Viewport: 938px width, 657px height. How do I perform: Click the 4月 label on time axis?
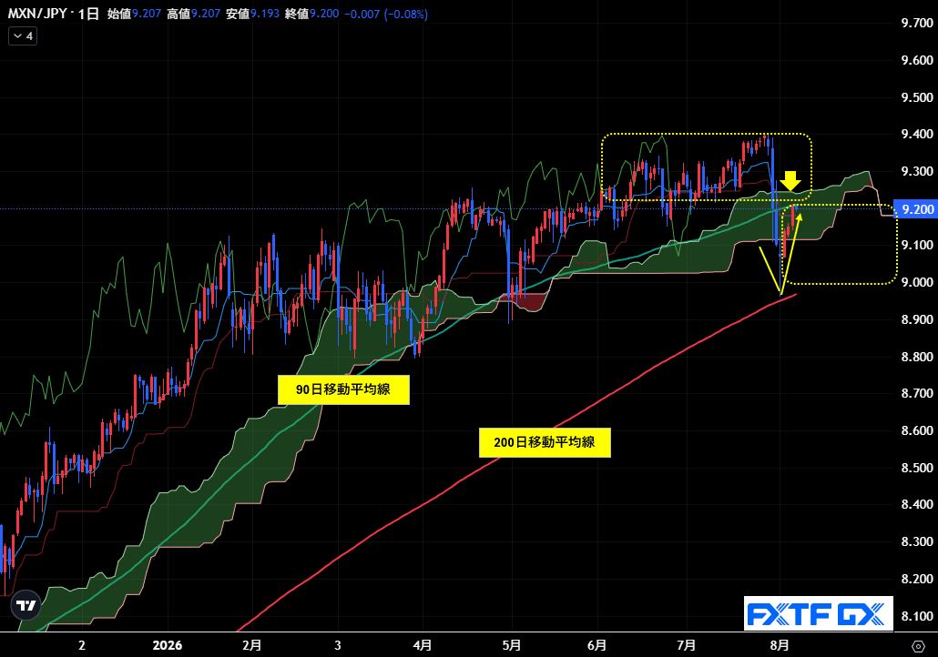pyautogui.click(x=423, y=646)
